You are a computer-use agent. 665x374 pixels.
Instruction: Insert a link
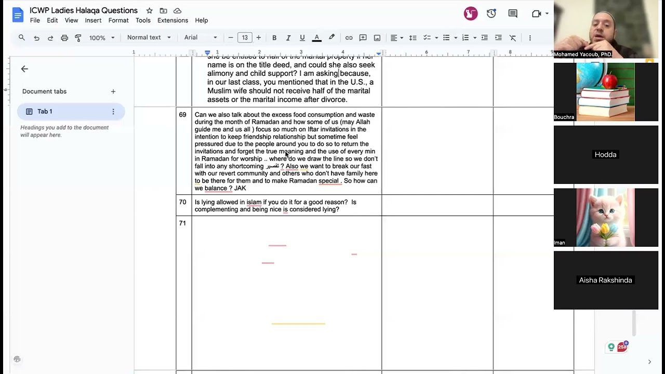point(349,37)
